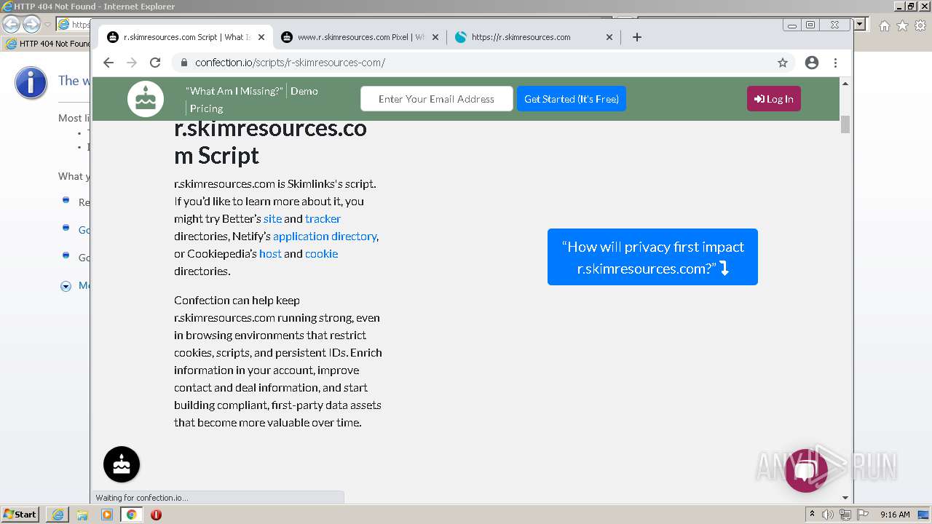This screenshot has height=524, width=932.
Task: Click Get Started (It's Free) button
Action: (572, 99)
